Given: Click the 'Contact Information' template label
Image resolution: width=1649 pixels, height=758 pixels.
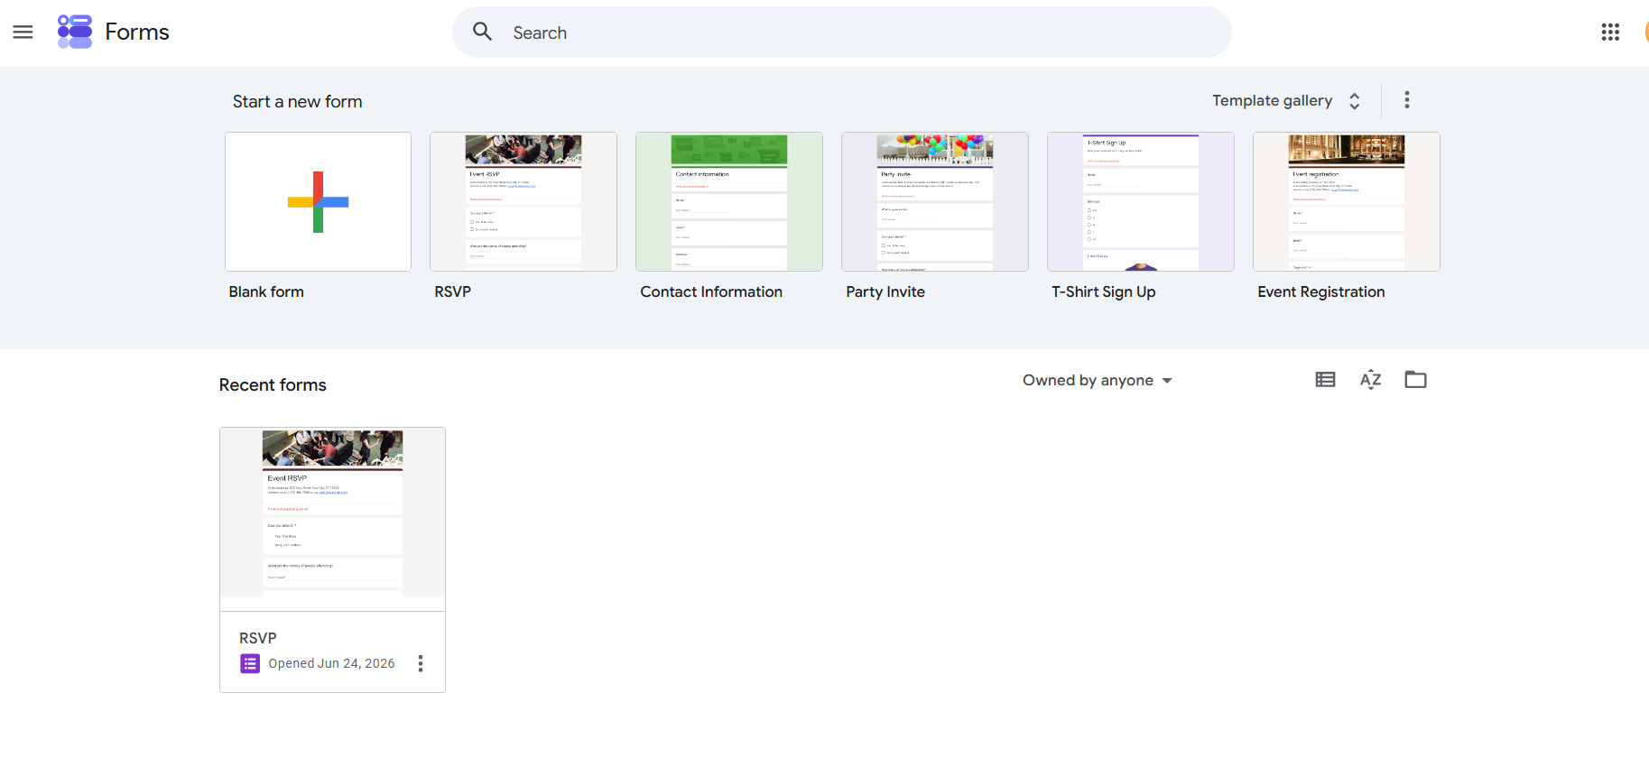Looking at the screenshot, I should 711,292.
